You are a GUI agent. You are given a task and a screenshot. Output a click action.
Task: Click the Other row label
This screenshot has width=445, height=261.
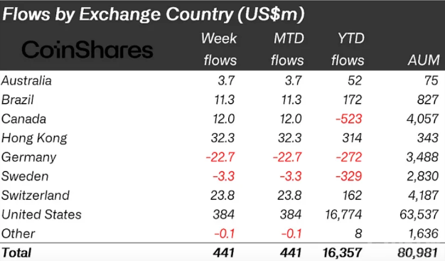(x=18, y=234)
